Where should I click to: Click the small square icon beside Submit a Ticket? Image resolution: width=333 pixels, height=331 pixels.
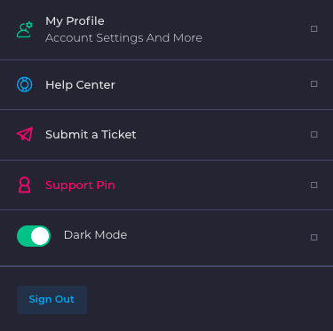pos(314,135)
